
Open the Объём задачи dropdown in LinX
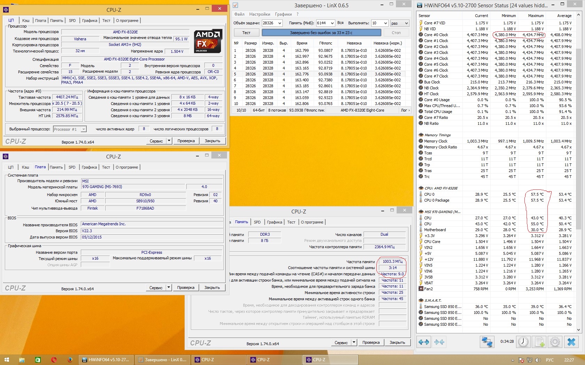pyautogui.click(x=279, y=23)
